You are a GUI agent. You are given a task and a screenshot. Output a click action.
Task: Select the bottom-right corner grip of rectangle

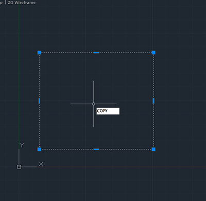153,149
